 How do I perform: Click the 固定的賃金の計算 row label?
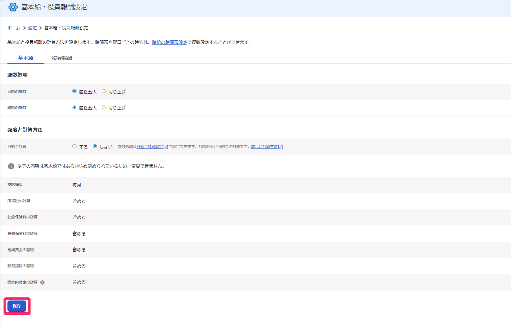pyautogui.click(x=23, y=282)
